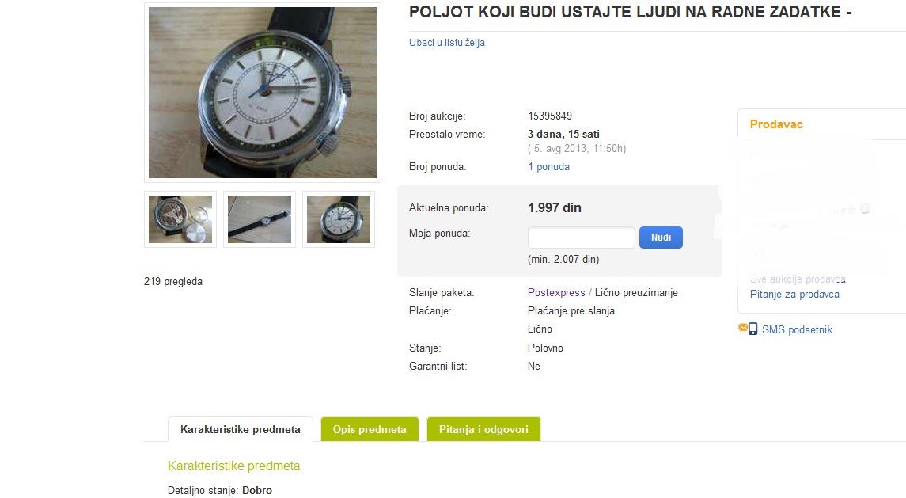The height and width of the screenshot is (498, 906).
Task: Click the POLJOT auction title heading
Action: click(631, 12)
